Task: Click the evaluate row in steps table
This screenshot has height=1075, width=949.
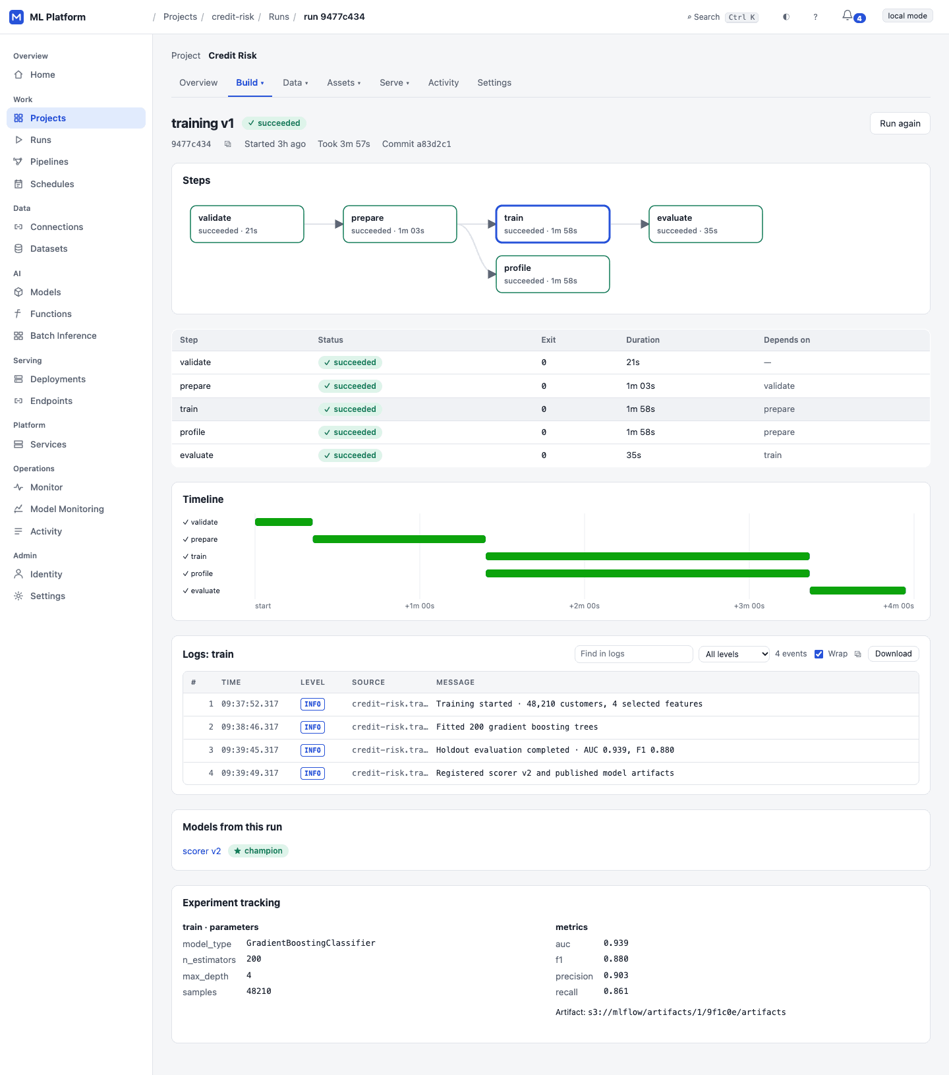Action: (551, 455)
